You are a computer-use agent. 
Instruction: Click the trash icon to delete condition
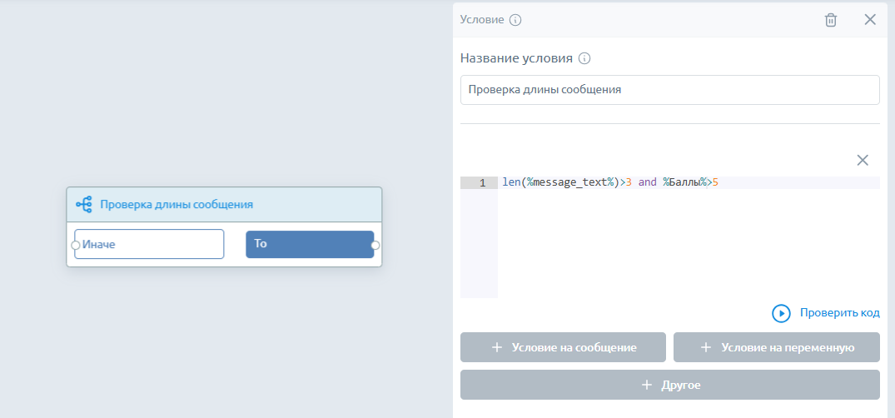coord(830,20)
